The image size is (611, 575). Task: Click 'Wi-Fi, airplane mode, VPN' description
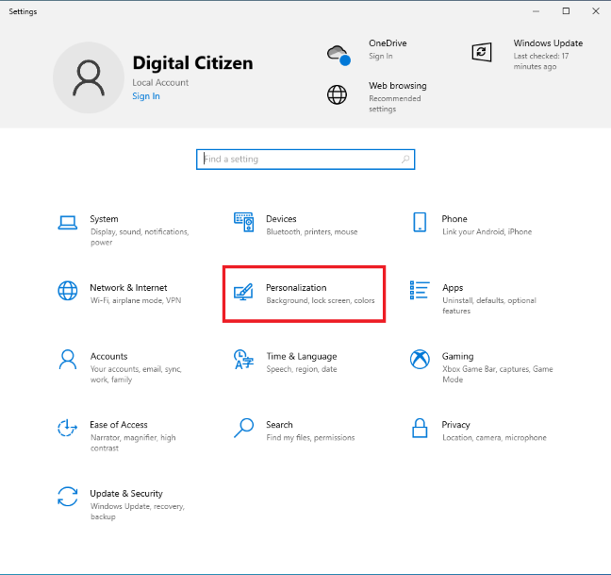[x=136, y=300]
